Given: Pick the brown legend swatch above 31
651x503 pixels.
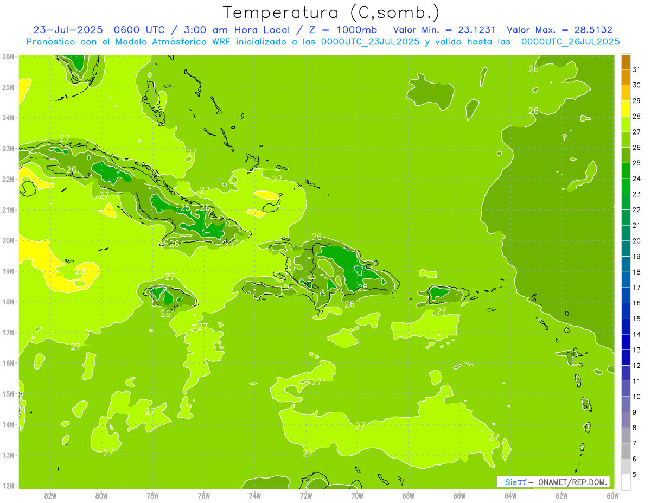Looking at the screenshot, I should [x=626, y=61].
